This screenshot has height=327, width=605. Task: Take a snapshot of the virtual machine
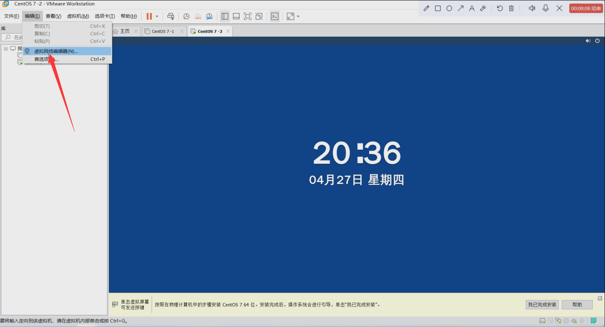point(186,16)
